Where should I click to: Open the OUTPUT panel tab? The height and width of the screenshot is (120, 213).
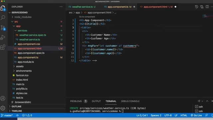[x=96, y=101]
